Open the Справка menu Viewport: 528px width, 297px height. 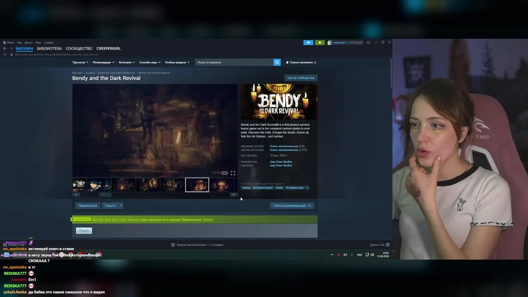pos(49,42)
